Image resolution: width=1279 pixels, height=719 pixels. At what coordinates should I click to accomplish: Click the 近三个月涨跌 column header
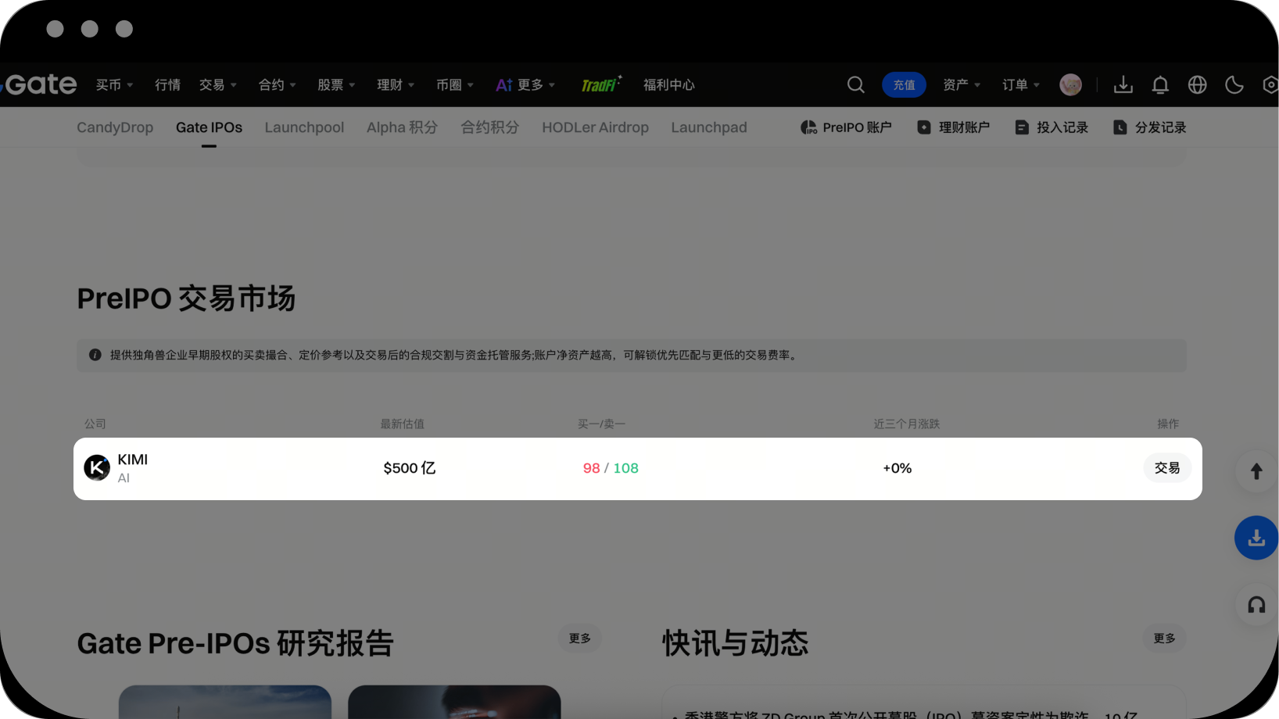[x=907, y=424]
